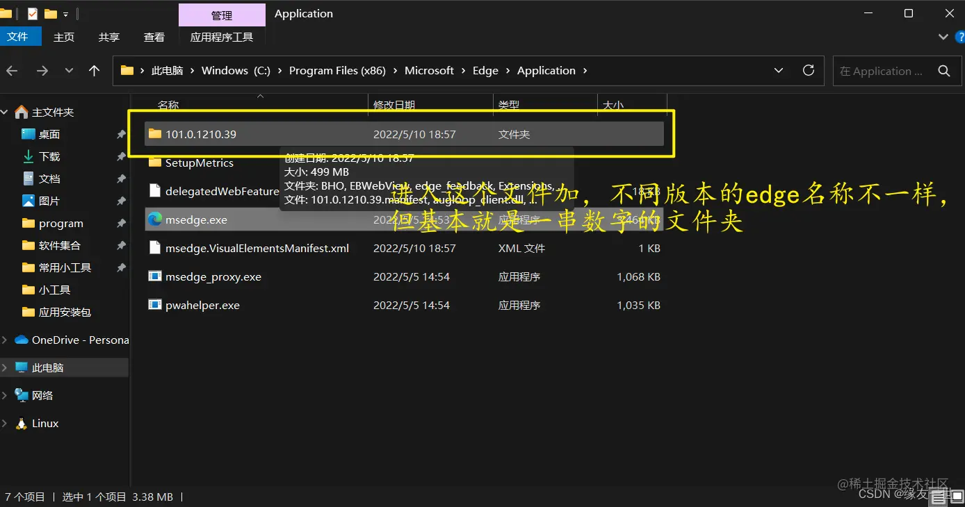The width and height of the screenshot is (965, 507).
Task: Click 1,068 KB size of msedge_proxy.exe
Action: 638,276
